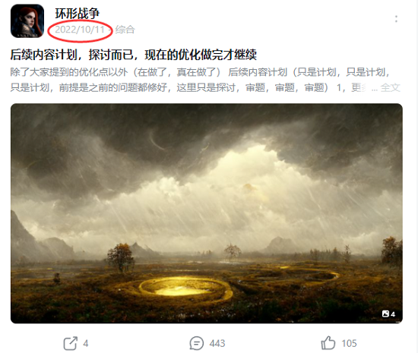Open post title 后续内容计划
Viewport: 418px width, 353px height.
[x=134, y=55]
